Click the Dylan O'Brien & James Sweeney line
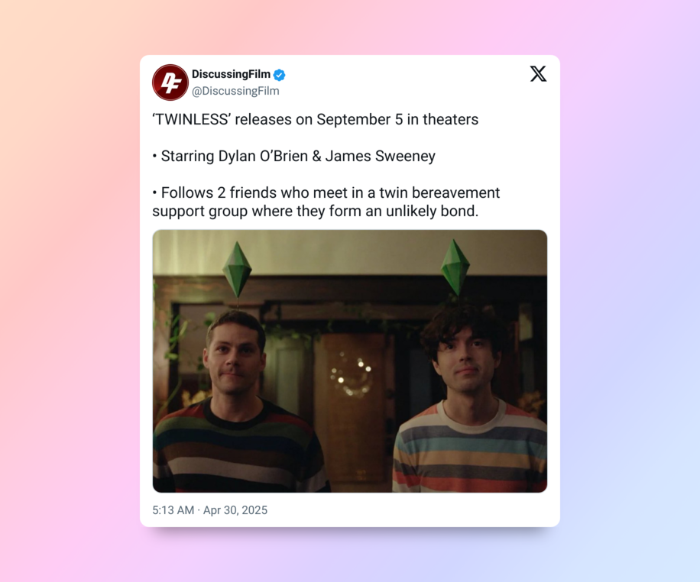 293,157
